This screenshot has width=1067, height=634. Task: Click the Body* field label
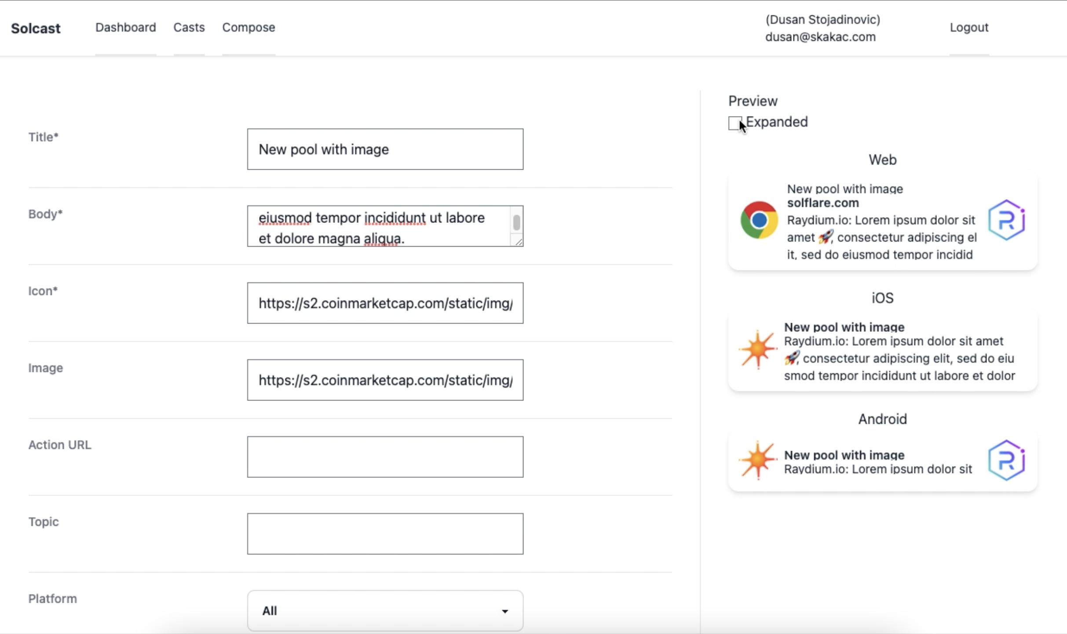(46, 214)
